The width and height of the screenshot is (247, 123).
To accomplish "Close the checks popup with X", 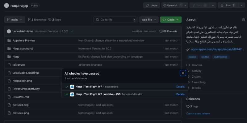I will coord(183,73).
